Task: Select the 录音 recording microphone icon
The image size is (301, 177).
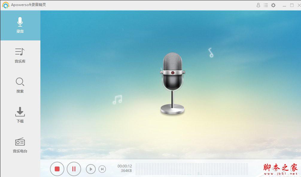Action: (20, 22)
